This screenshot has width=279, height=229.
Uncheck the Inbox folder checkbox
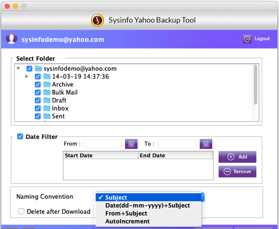(x=38, y=108)
